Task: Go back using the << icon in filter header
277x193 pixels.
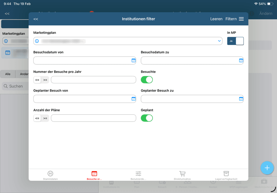Action: pos(36,19)
